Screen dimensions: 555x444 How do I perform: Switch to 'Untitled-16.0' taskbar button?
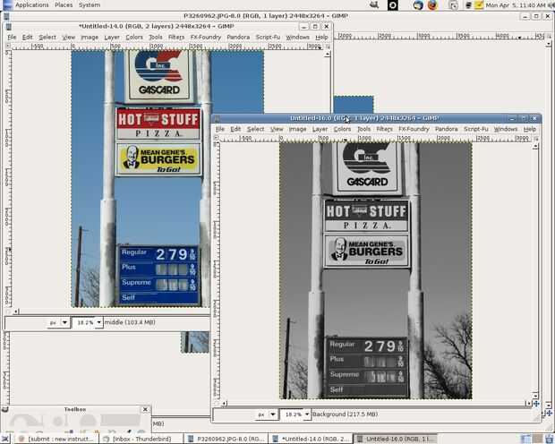395,439
